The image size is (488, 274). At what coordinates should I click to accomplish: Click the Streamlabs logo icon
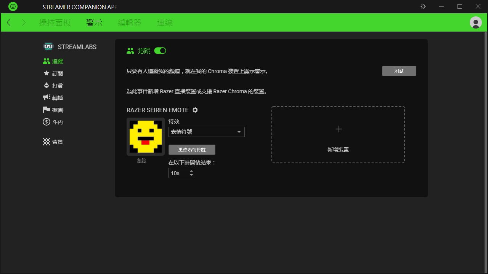48,47
